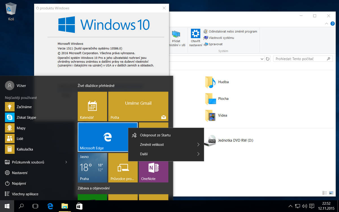Click Otevřít nastavení in the Explorer ribbon
The image size is (339, 212).
195,38
